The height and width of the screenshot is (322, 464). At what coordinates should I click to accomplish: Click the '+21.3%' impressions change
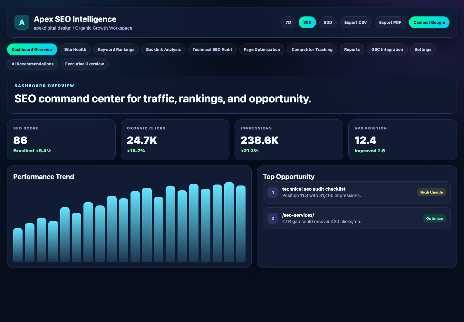point(250,151)
